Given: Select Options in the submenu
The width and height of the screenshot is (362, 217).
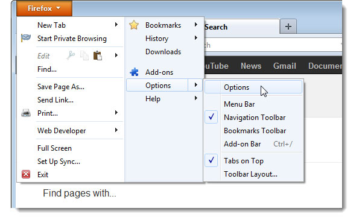Looking at the screenshot, I should [x=253, y=87].
